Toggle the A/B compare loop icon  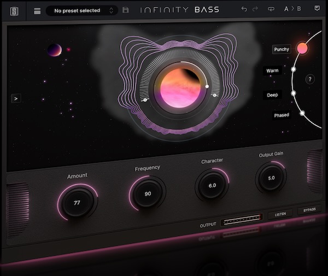click(271, 9)
